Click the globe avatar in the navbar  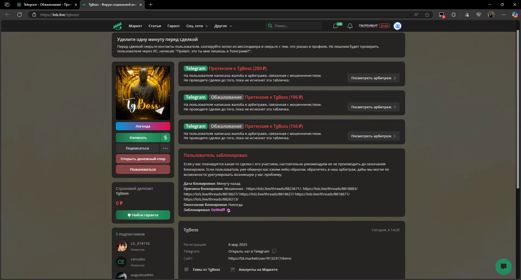pos(397,26)
